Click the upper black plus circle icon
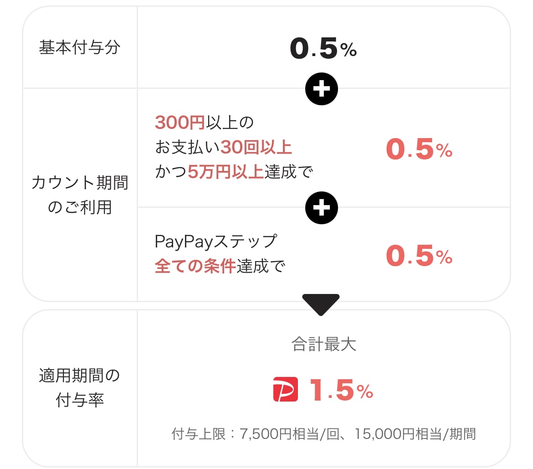This screenshot has height=469, width=533. click(321, 89)
